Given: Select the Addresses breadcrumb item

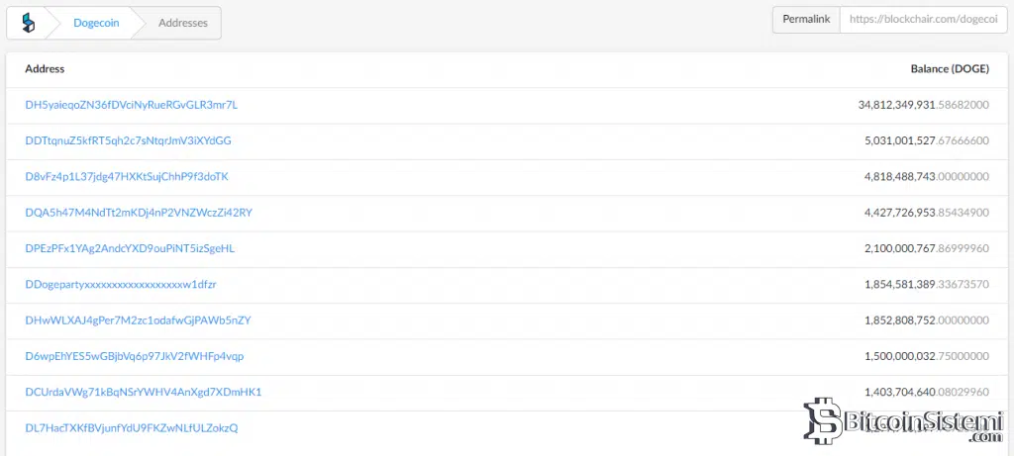Looking at the screenshot, I should pos(183,23).
